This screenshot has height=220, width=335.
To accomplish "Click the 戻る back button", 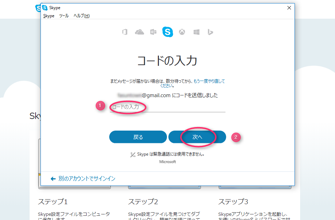I will [x=138, y=137].
